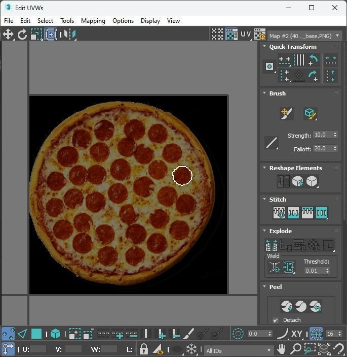The image size is (347, 357).
Task: Select the Relax brush icon
Action: [x=310, y=113]
